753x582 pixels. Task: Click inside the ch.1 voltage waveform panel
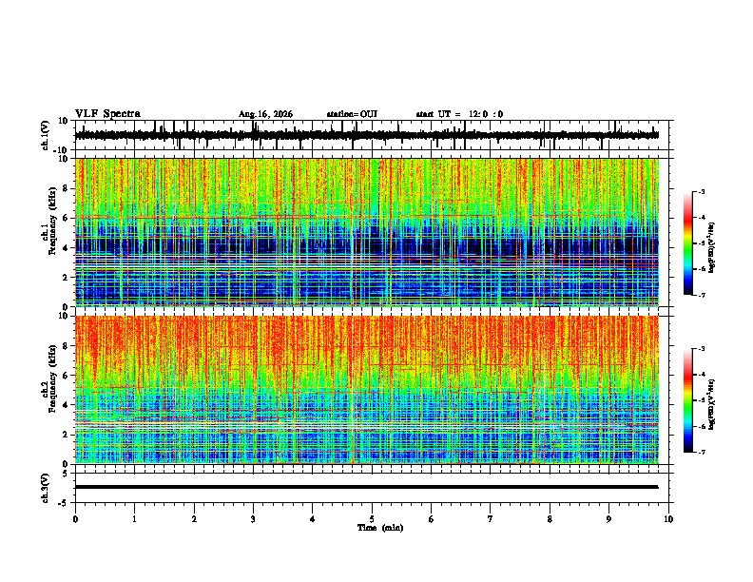(374, 135)
